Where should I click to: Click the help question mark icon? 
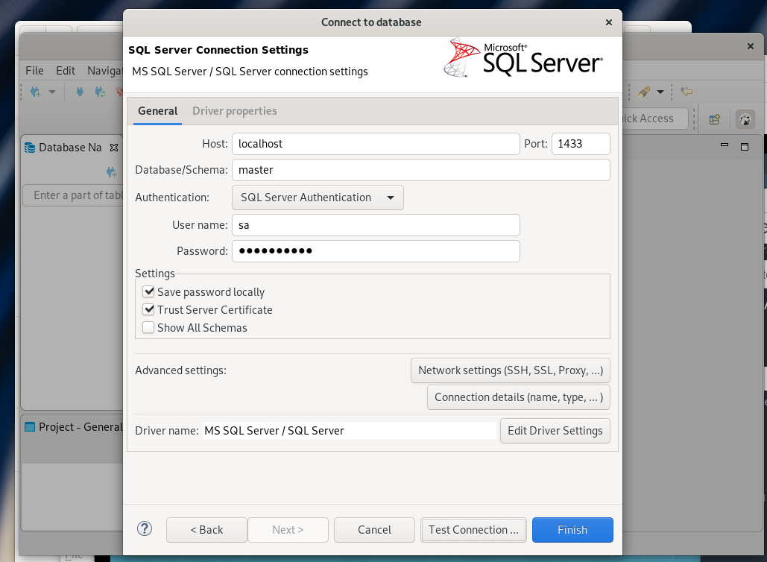point(145,528)
